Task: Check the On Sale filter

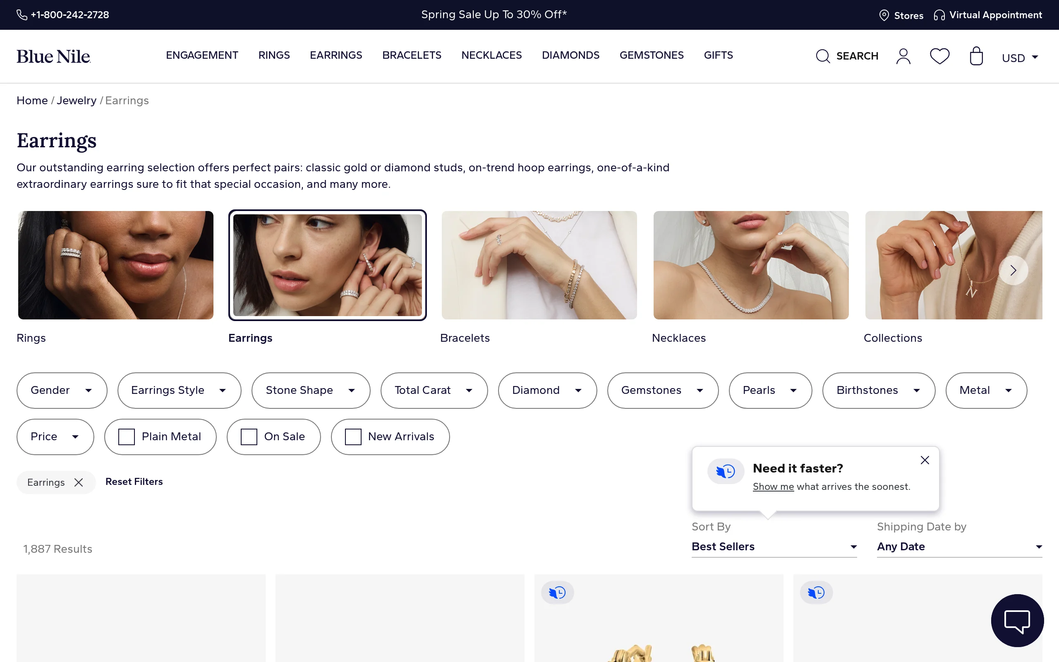Action: click(x=249, y=437)
